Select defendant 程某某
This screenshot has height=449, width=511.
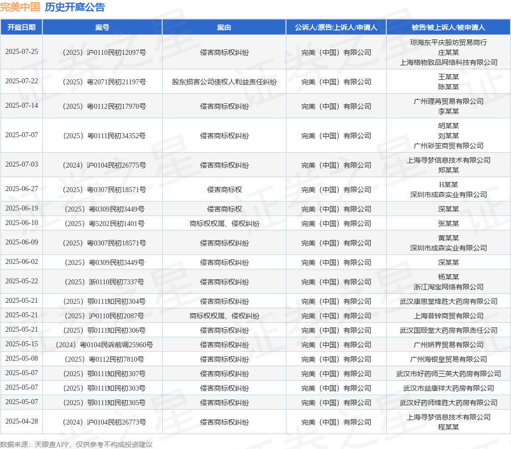click(x=449, y=427)
